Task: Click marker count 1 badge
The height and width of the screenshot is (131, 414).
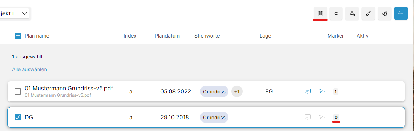Action: [336, 92]
